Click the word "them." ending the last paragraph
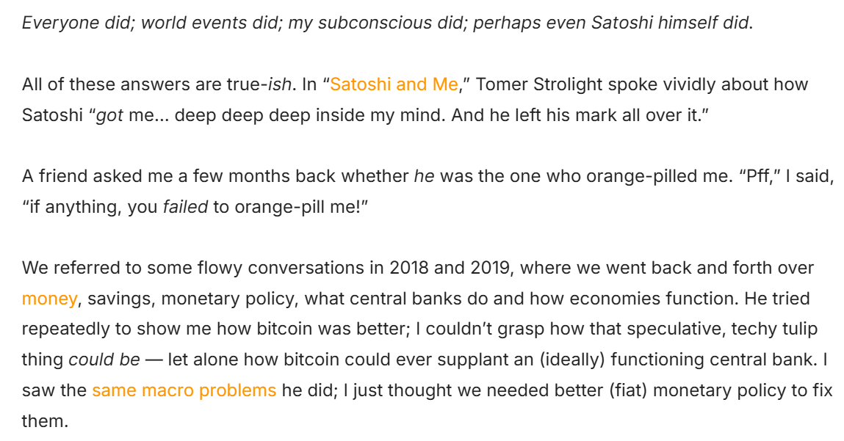844x441 pixels. click(46, 421)
